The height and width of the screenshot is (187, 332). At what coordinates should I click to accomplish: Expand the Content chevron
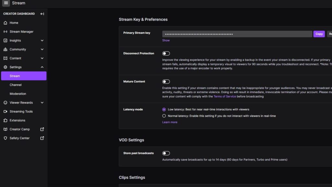point(42,58)
